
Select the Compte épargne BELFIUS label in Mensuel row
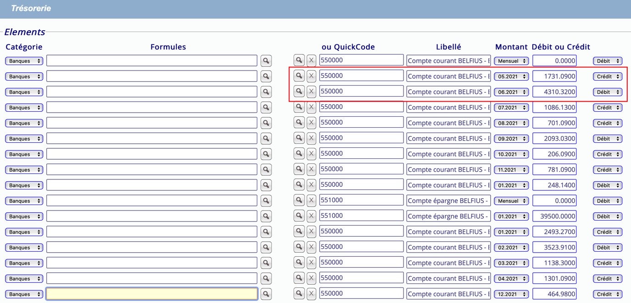click(448, 200)
